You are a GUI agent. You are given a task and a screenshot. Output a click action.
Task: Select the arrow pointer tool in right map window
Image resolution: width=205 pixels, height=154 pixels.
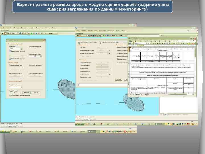[77, 35]
